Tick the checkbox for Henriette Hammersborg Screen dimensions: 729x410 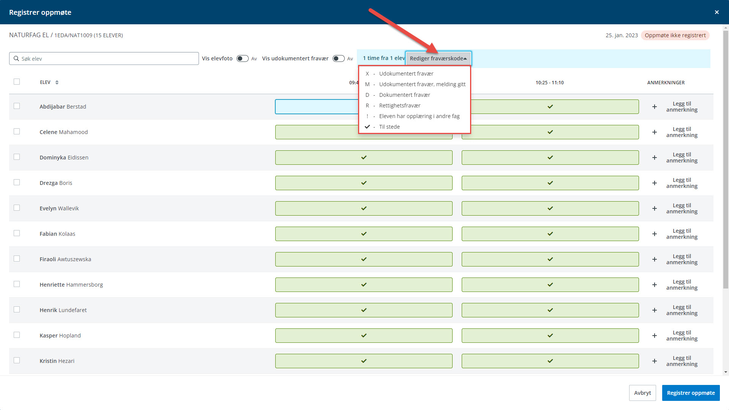[17, 284]
